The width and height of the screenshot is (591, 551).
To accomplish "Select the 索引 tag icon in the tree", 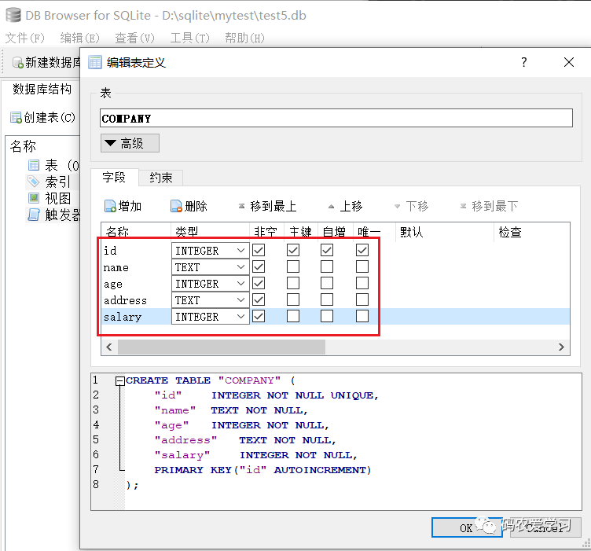I will [34, 182].
